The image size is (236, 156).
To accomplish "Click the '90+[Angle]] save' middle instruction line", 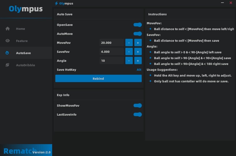I will pos(192,58).
